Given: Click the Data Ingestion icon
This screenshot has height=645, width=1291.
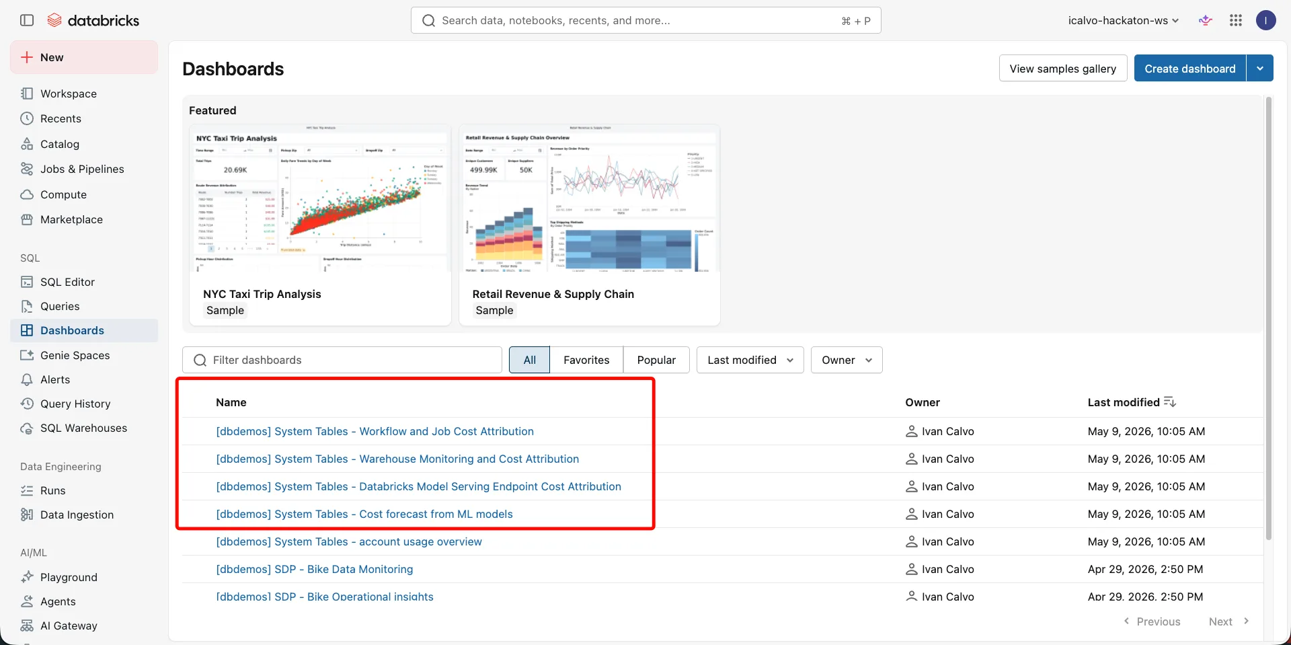Looking at the screenshot, I should (x=27, y=515).
